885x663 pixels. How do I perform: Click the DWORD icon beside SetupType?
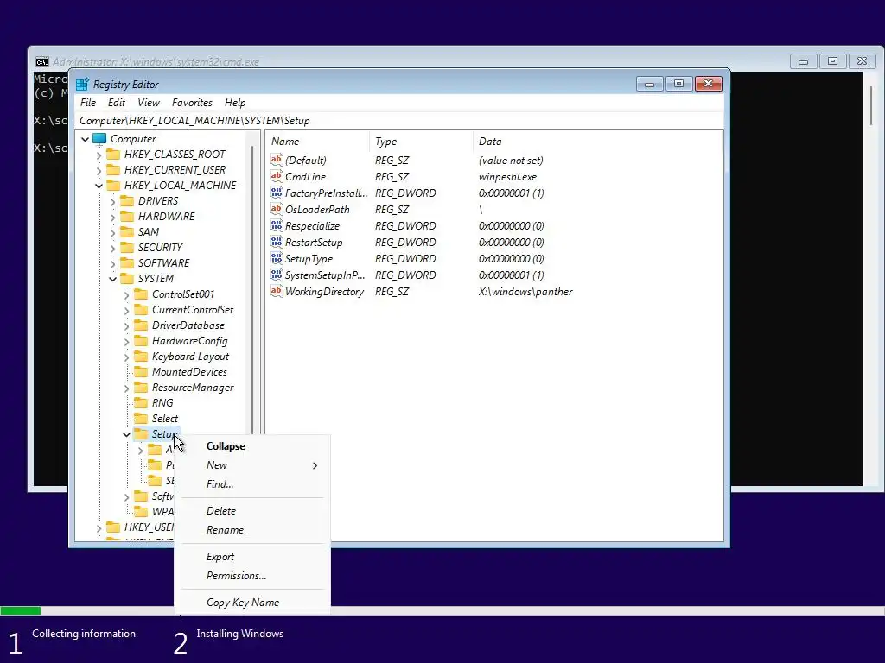click(x=276, y=258)
